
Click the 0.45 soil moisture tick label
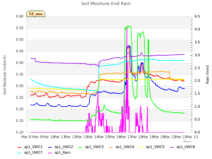[x=20, y=51]
